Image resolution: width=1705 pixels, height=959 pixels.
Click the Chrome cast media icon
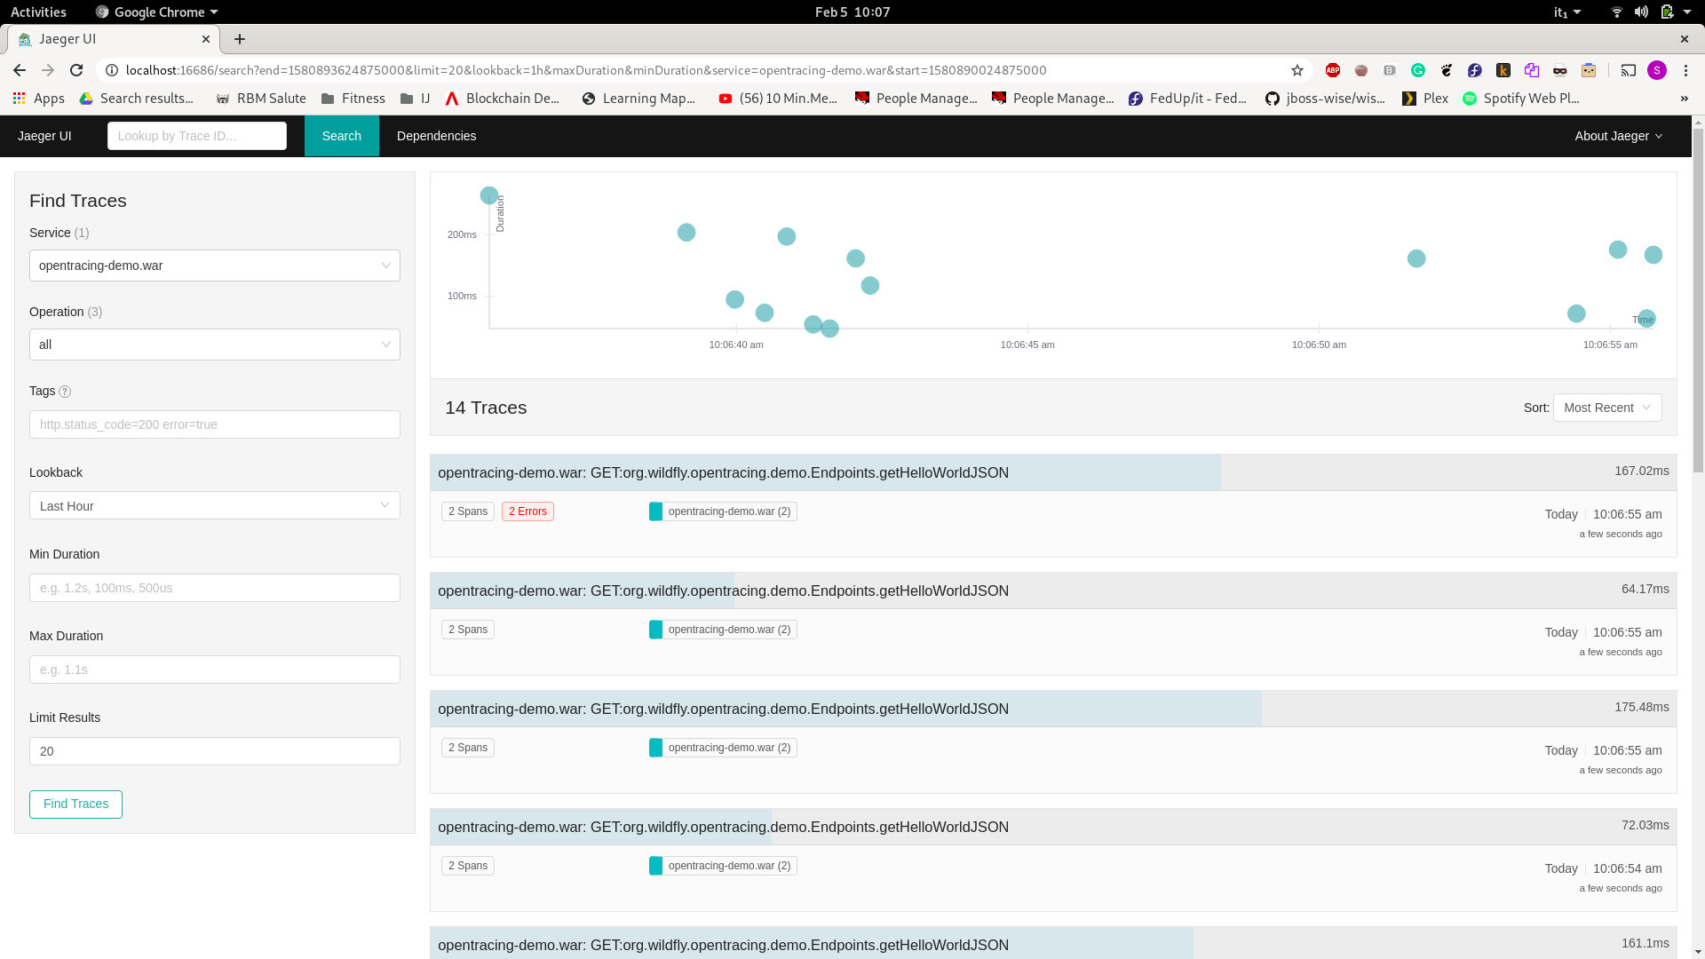point(1628,70)
